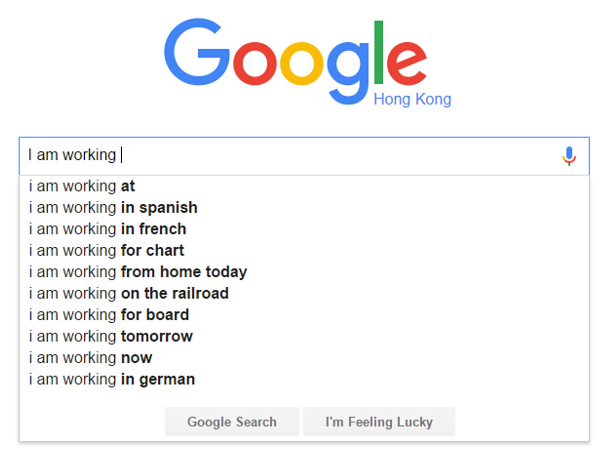Screen dimensions: 613x474
Task: Select suggestion 'i am working at'
Action: click(x=304, y=186)
